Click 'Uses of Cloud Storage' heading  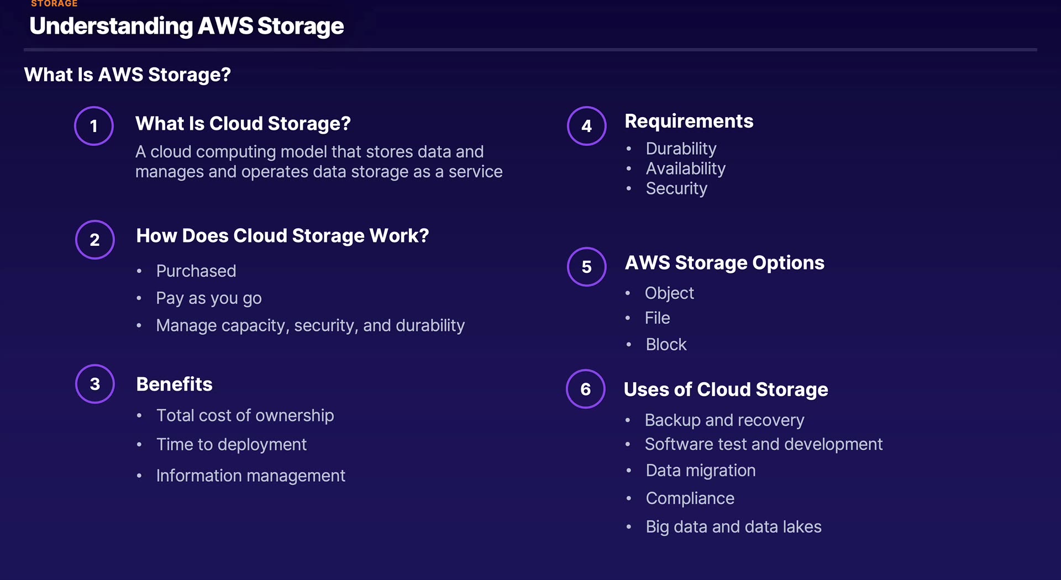(725, 389)
